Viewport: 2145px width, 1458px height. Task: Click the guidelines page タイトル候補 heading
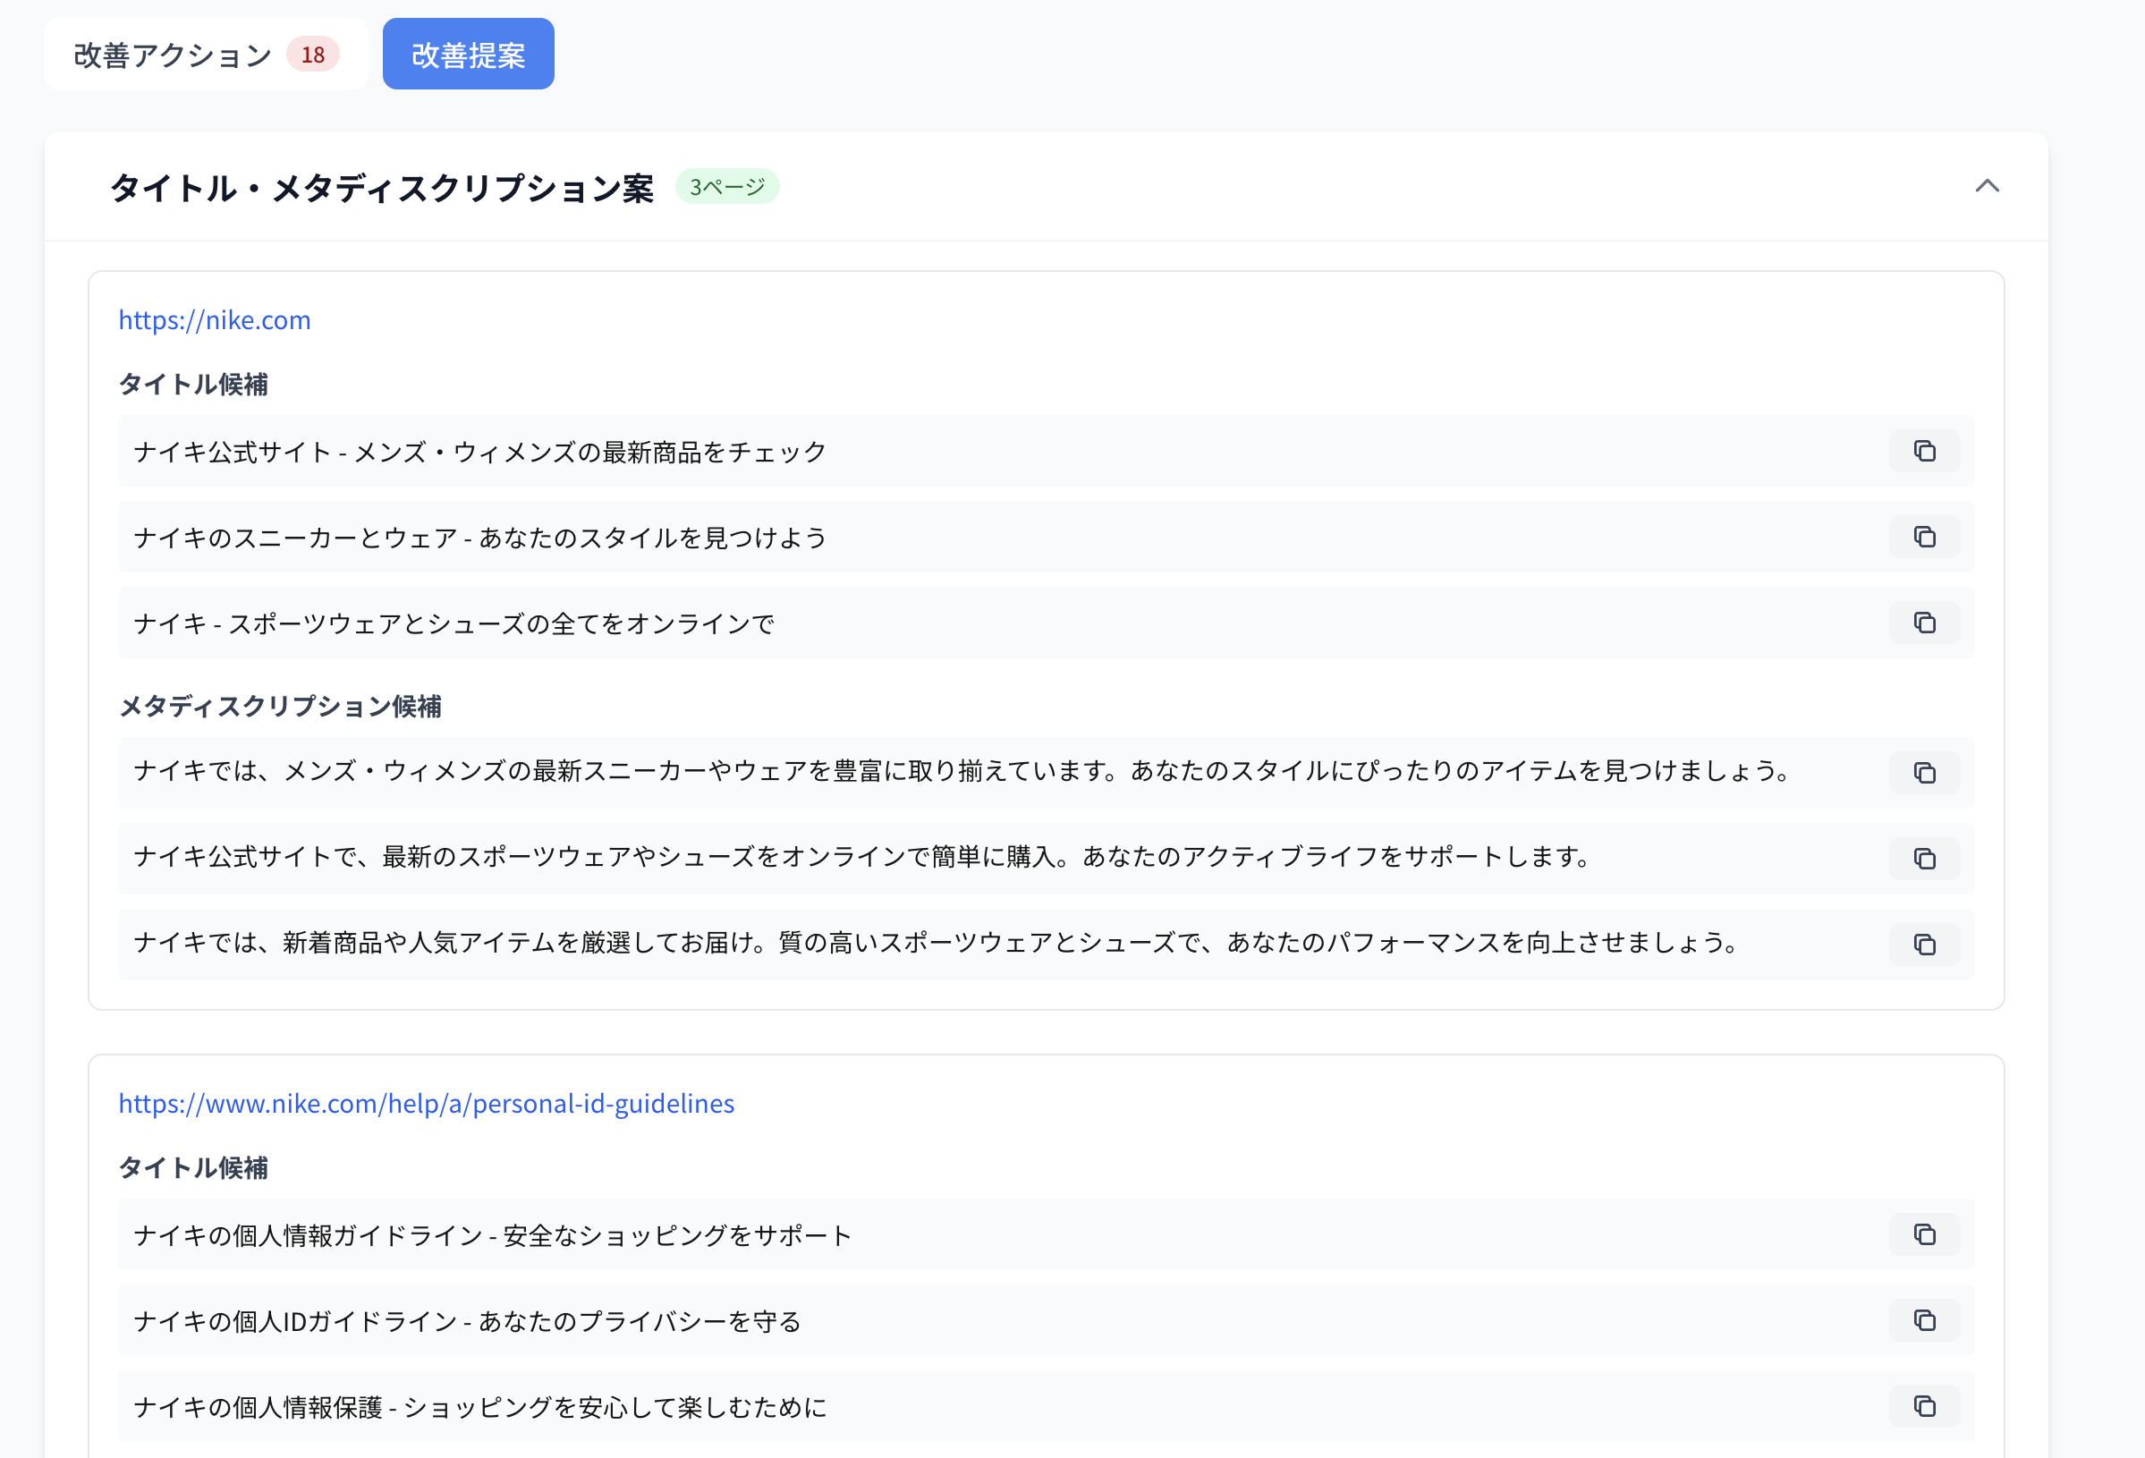coord(194,1167)
